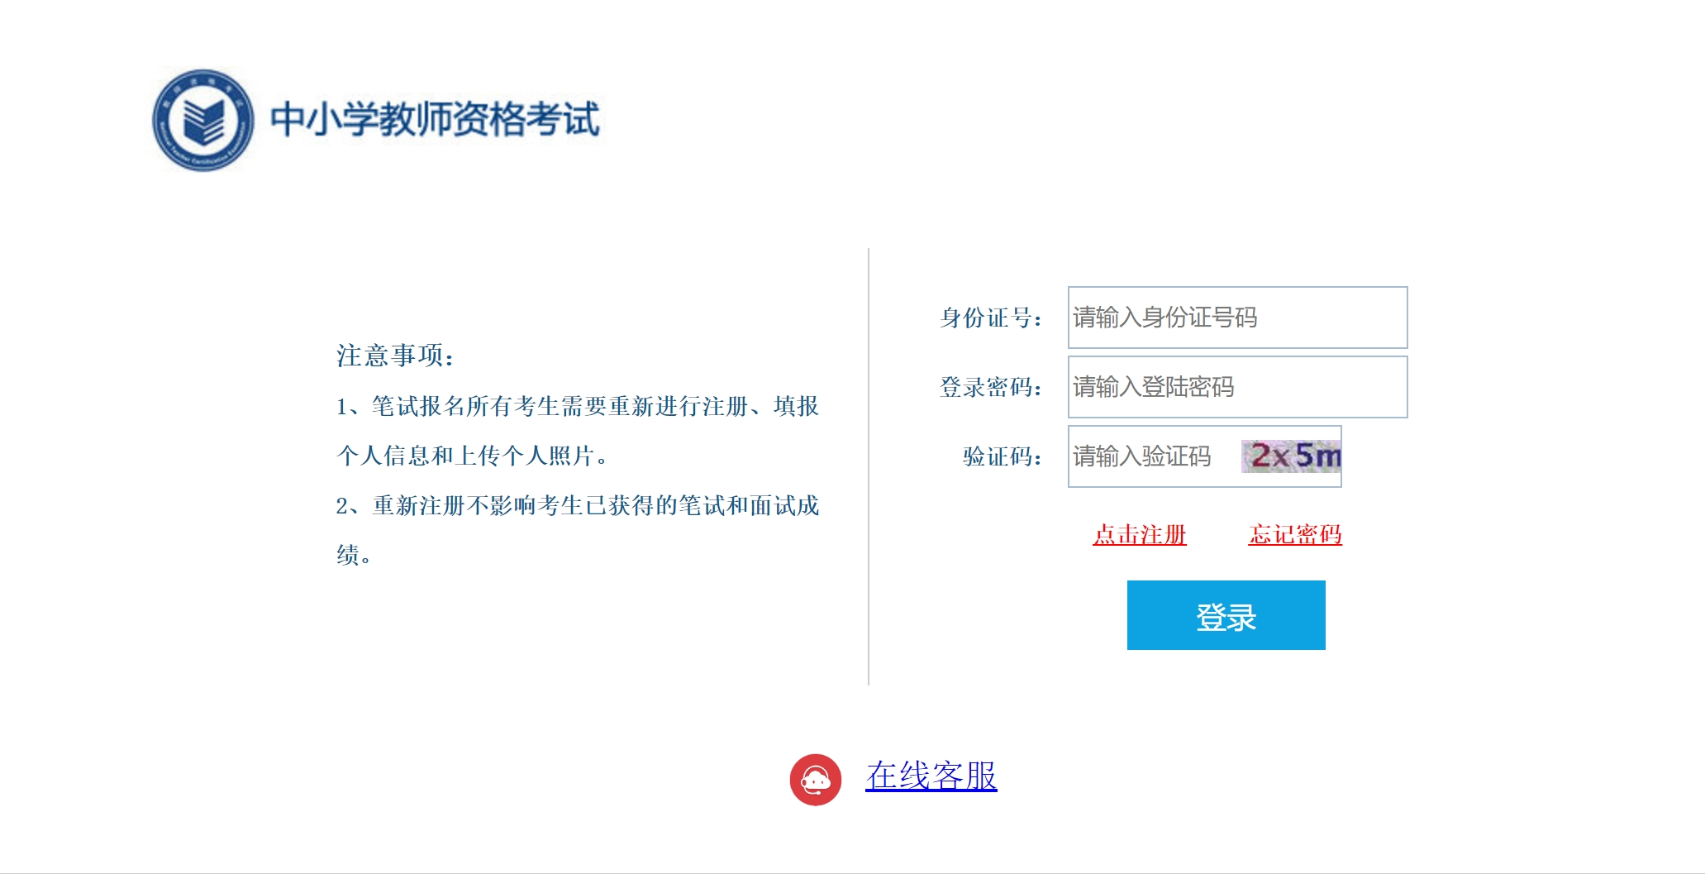Focus the 身份证号 ID number input field
The width and height of the screenshot is (1705, 874).
pyautogui.click(x=1236, y=318)
